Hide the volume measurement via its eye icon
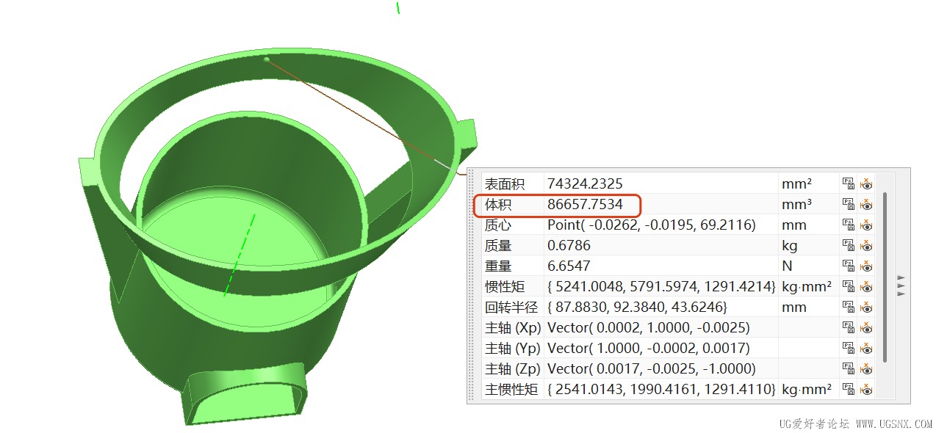 [x=866, y=204]
